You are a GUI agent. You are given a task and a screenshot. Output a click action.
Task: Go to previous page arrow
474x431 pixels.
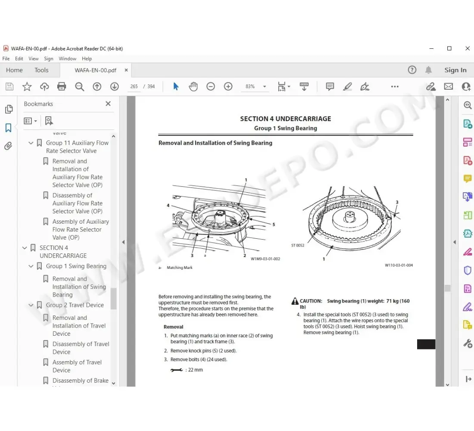point(97,87)
